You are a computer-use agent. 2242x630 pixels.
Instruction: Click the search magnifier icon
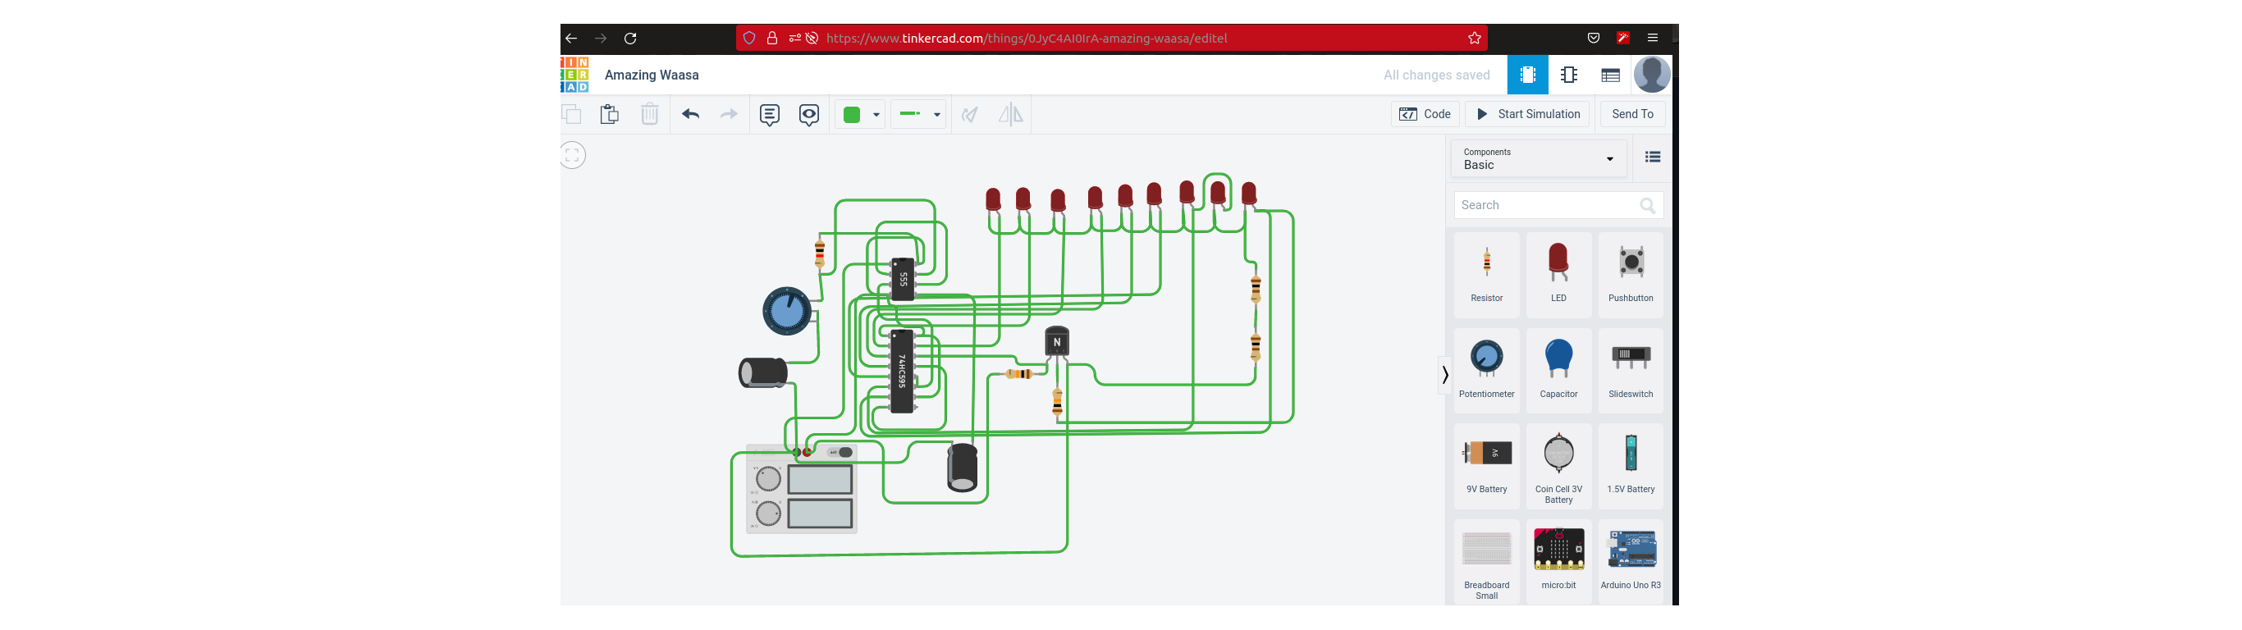coord(1648,206)
